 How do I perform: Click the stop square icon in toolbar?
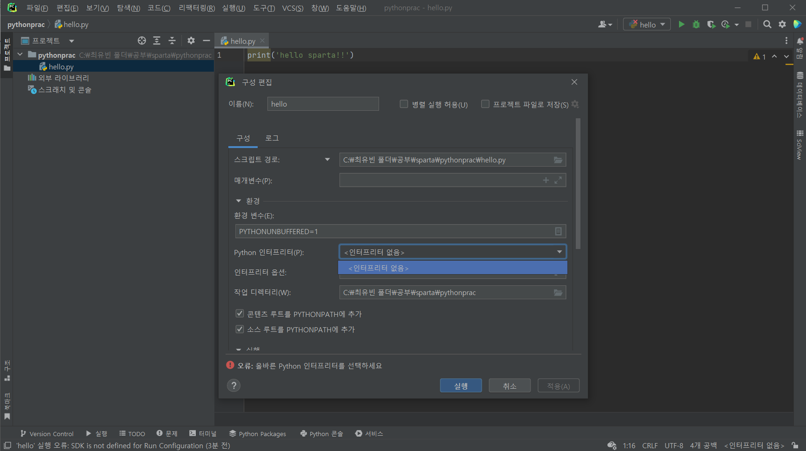[748, 24]
